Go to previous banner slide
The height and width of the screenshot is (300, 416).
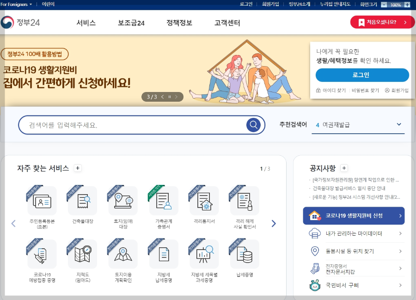click(x=163, y=97)
